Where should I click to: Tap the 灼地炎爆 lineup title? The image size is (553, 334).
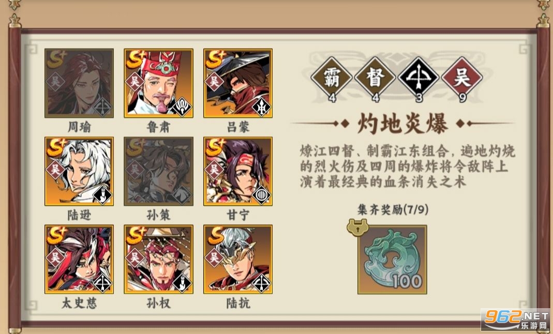(x=402, y=124)
